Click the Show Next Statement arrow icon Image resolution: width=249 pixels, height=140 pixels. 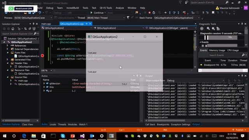click(x=165, y=13)
